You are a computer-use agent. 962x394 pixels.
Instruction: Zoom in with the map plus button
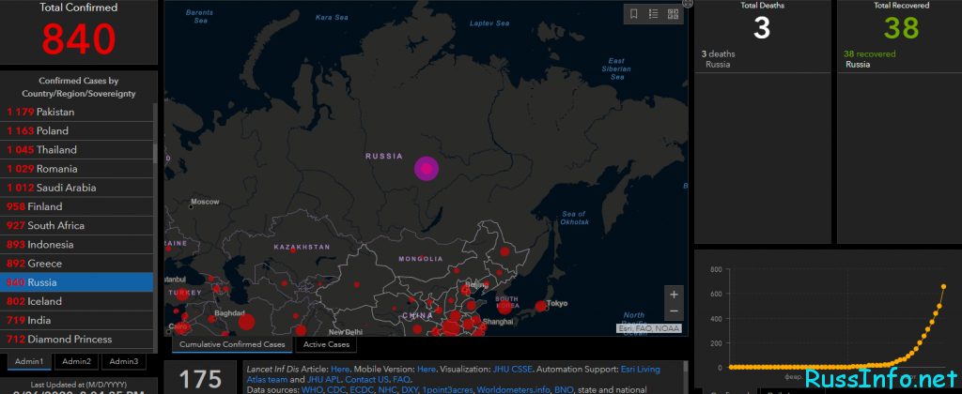tap(674, 295)
